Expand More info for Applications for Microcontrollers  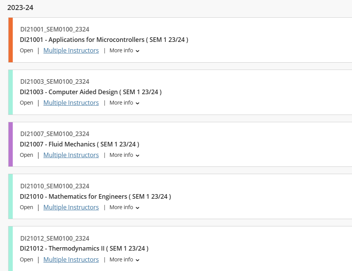pyautogui.click(x=124, y=50)
